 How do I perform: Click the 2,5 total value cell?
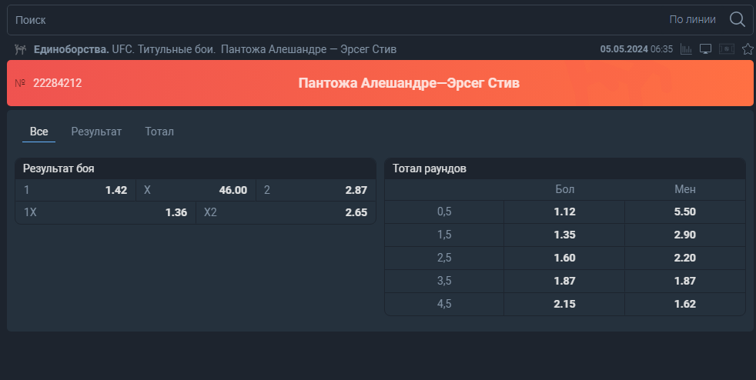pos(444,258)
